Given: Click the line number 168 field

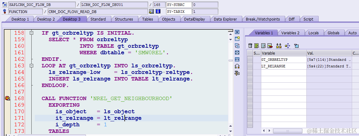Looking at the screenshot, I should pos(159,5).
